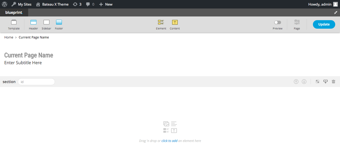Move section down with arrow icon
Image resolution: width=340 pixels, height=164 pixels.
304,82
